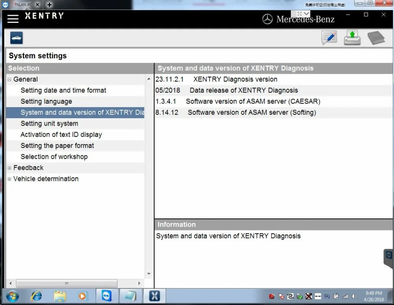This screenshot has width=394, height=305.
Task: Click selection list scroll up arrow
Action: pyautogui.click(x=149, y=79)
